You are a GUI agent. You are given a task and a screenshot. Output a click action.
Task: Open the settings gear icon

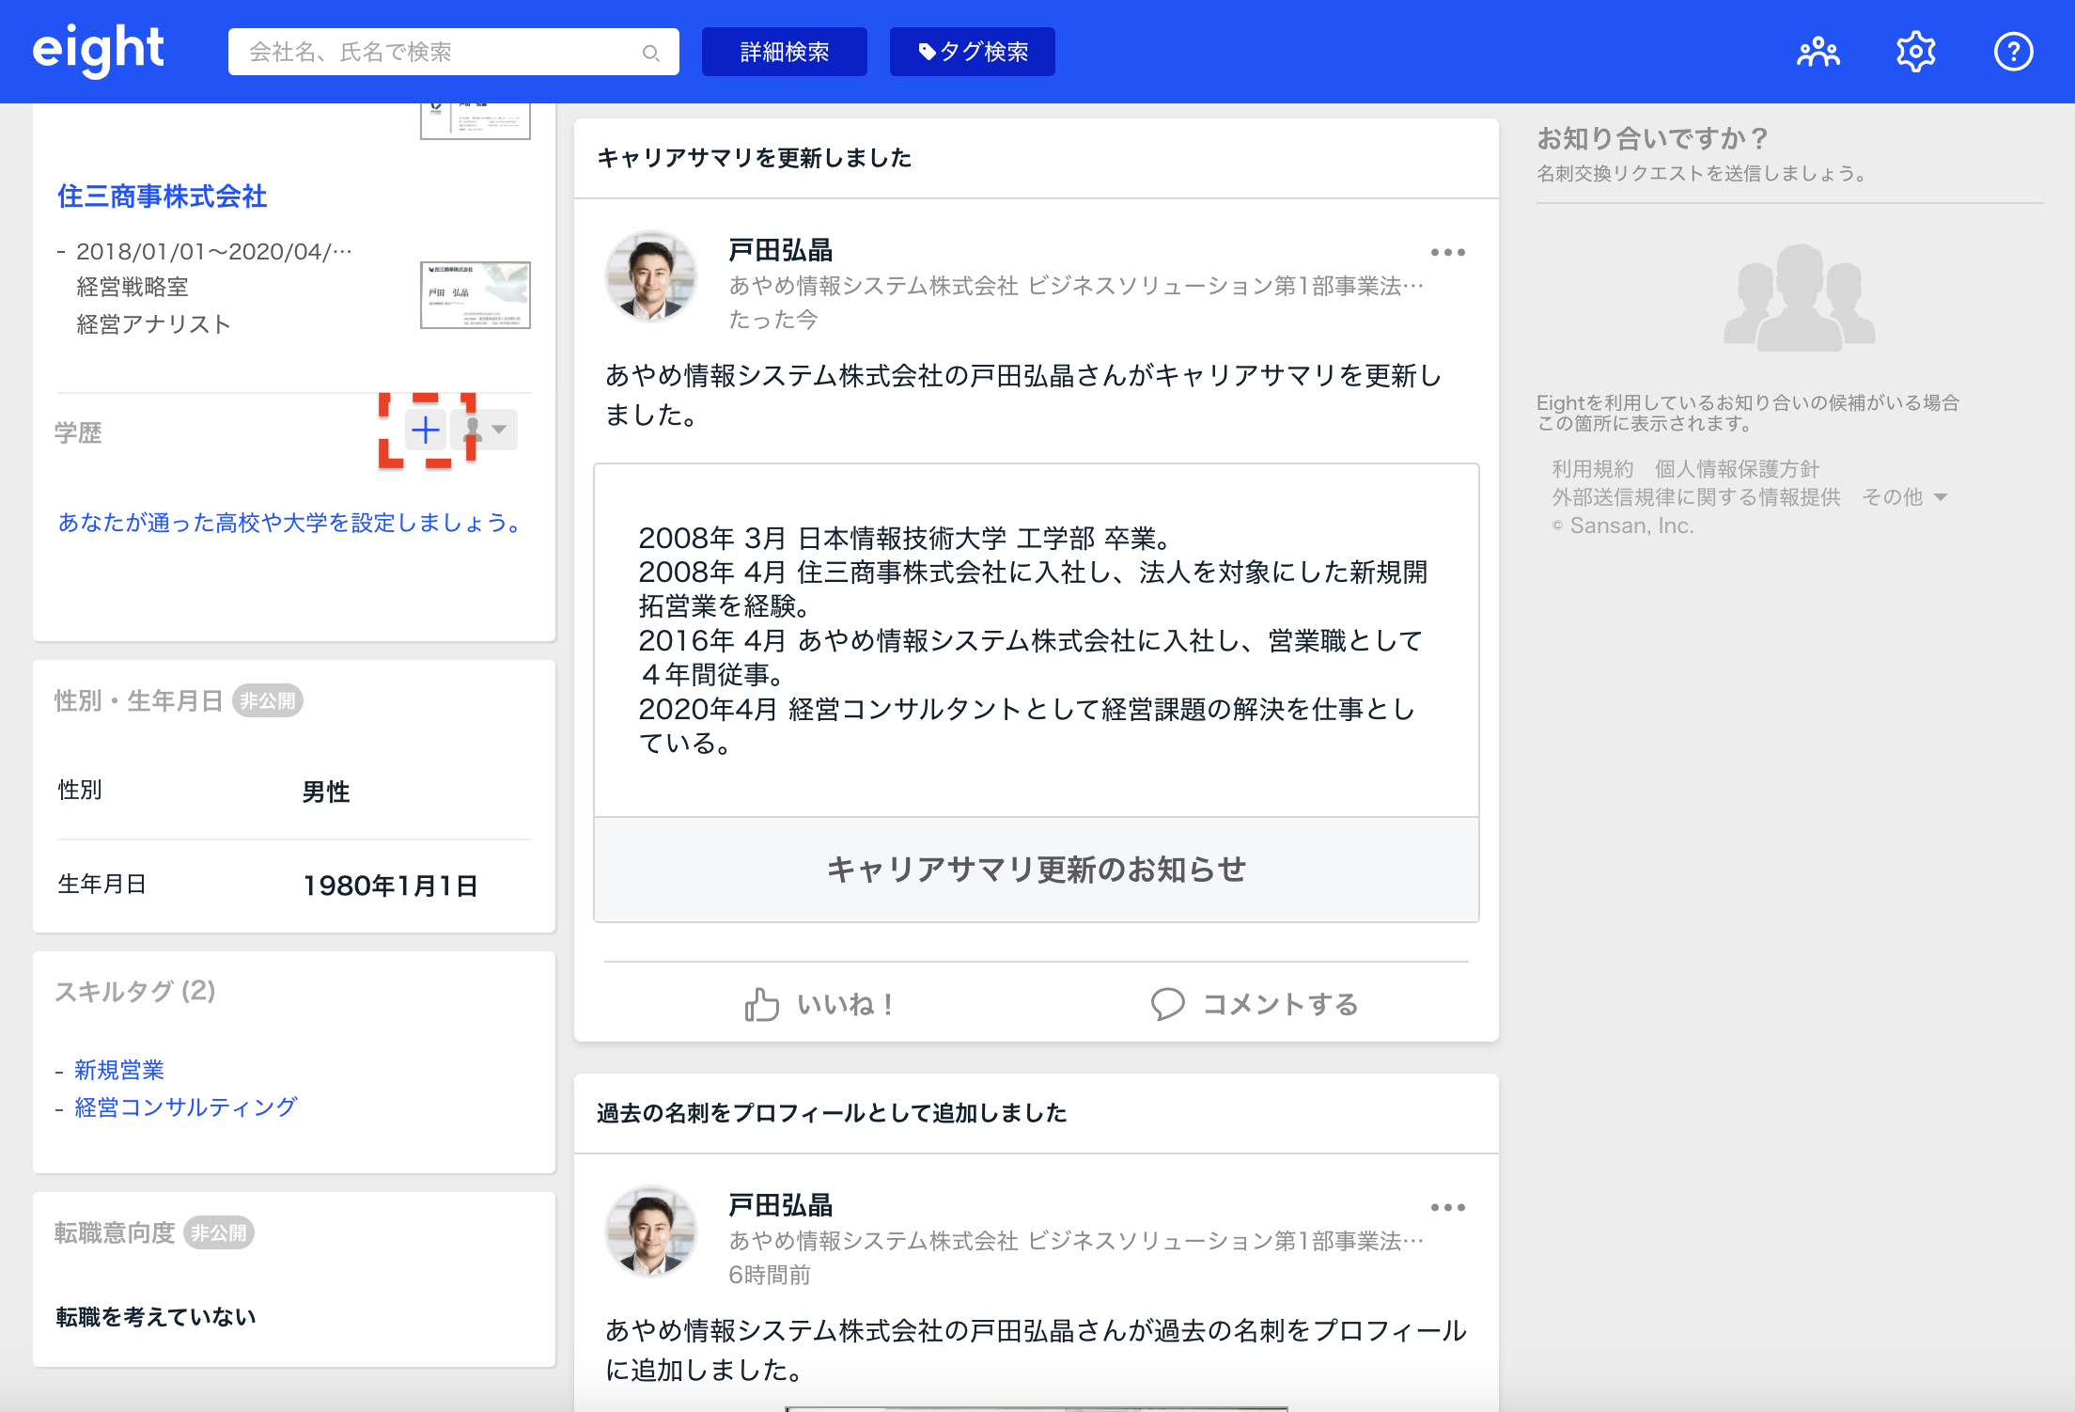click(x=1915, y=52)
